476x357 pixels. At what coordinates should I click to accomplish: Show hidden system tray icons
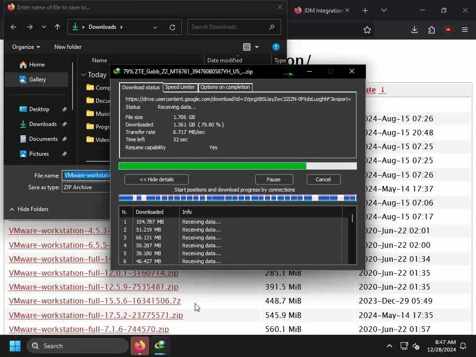pos(390,346)
